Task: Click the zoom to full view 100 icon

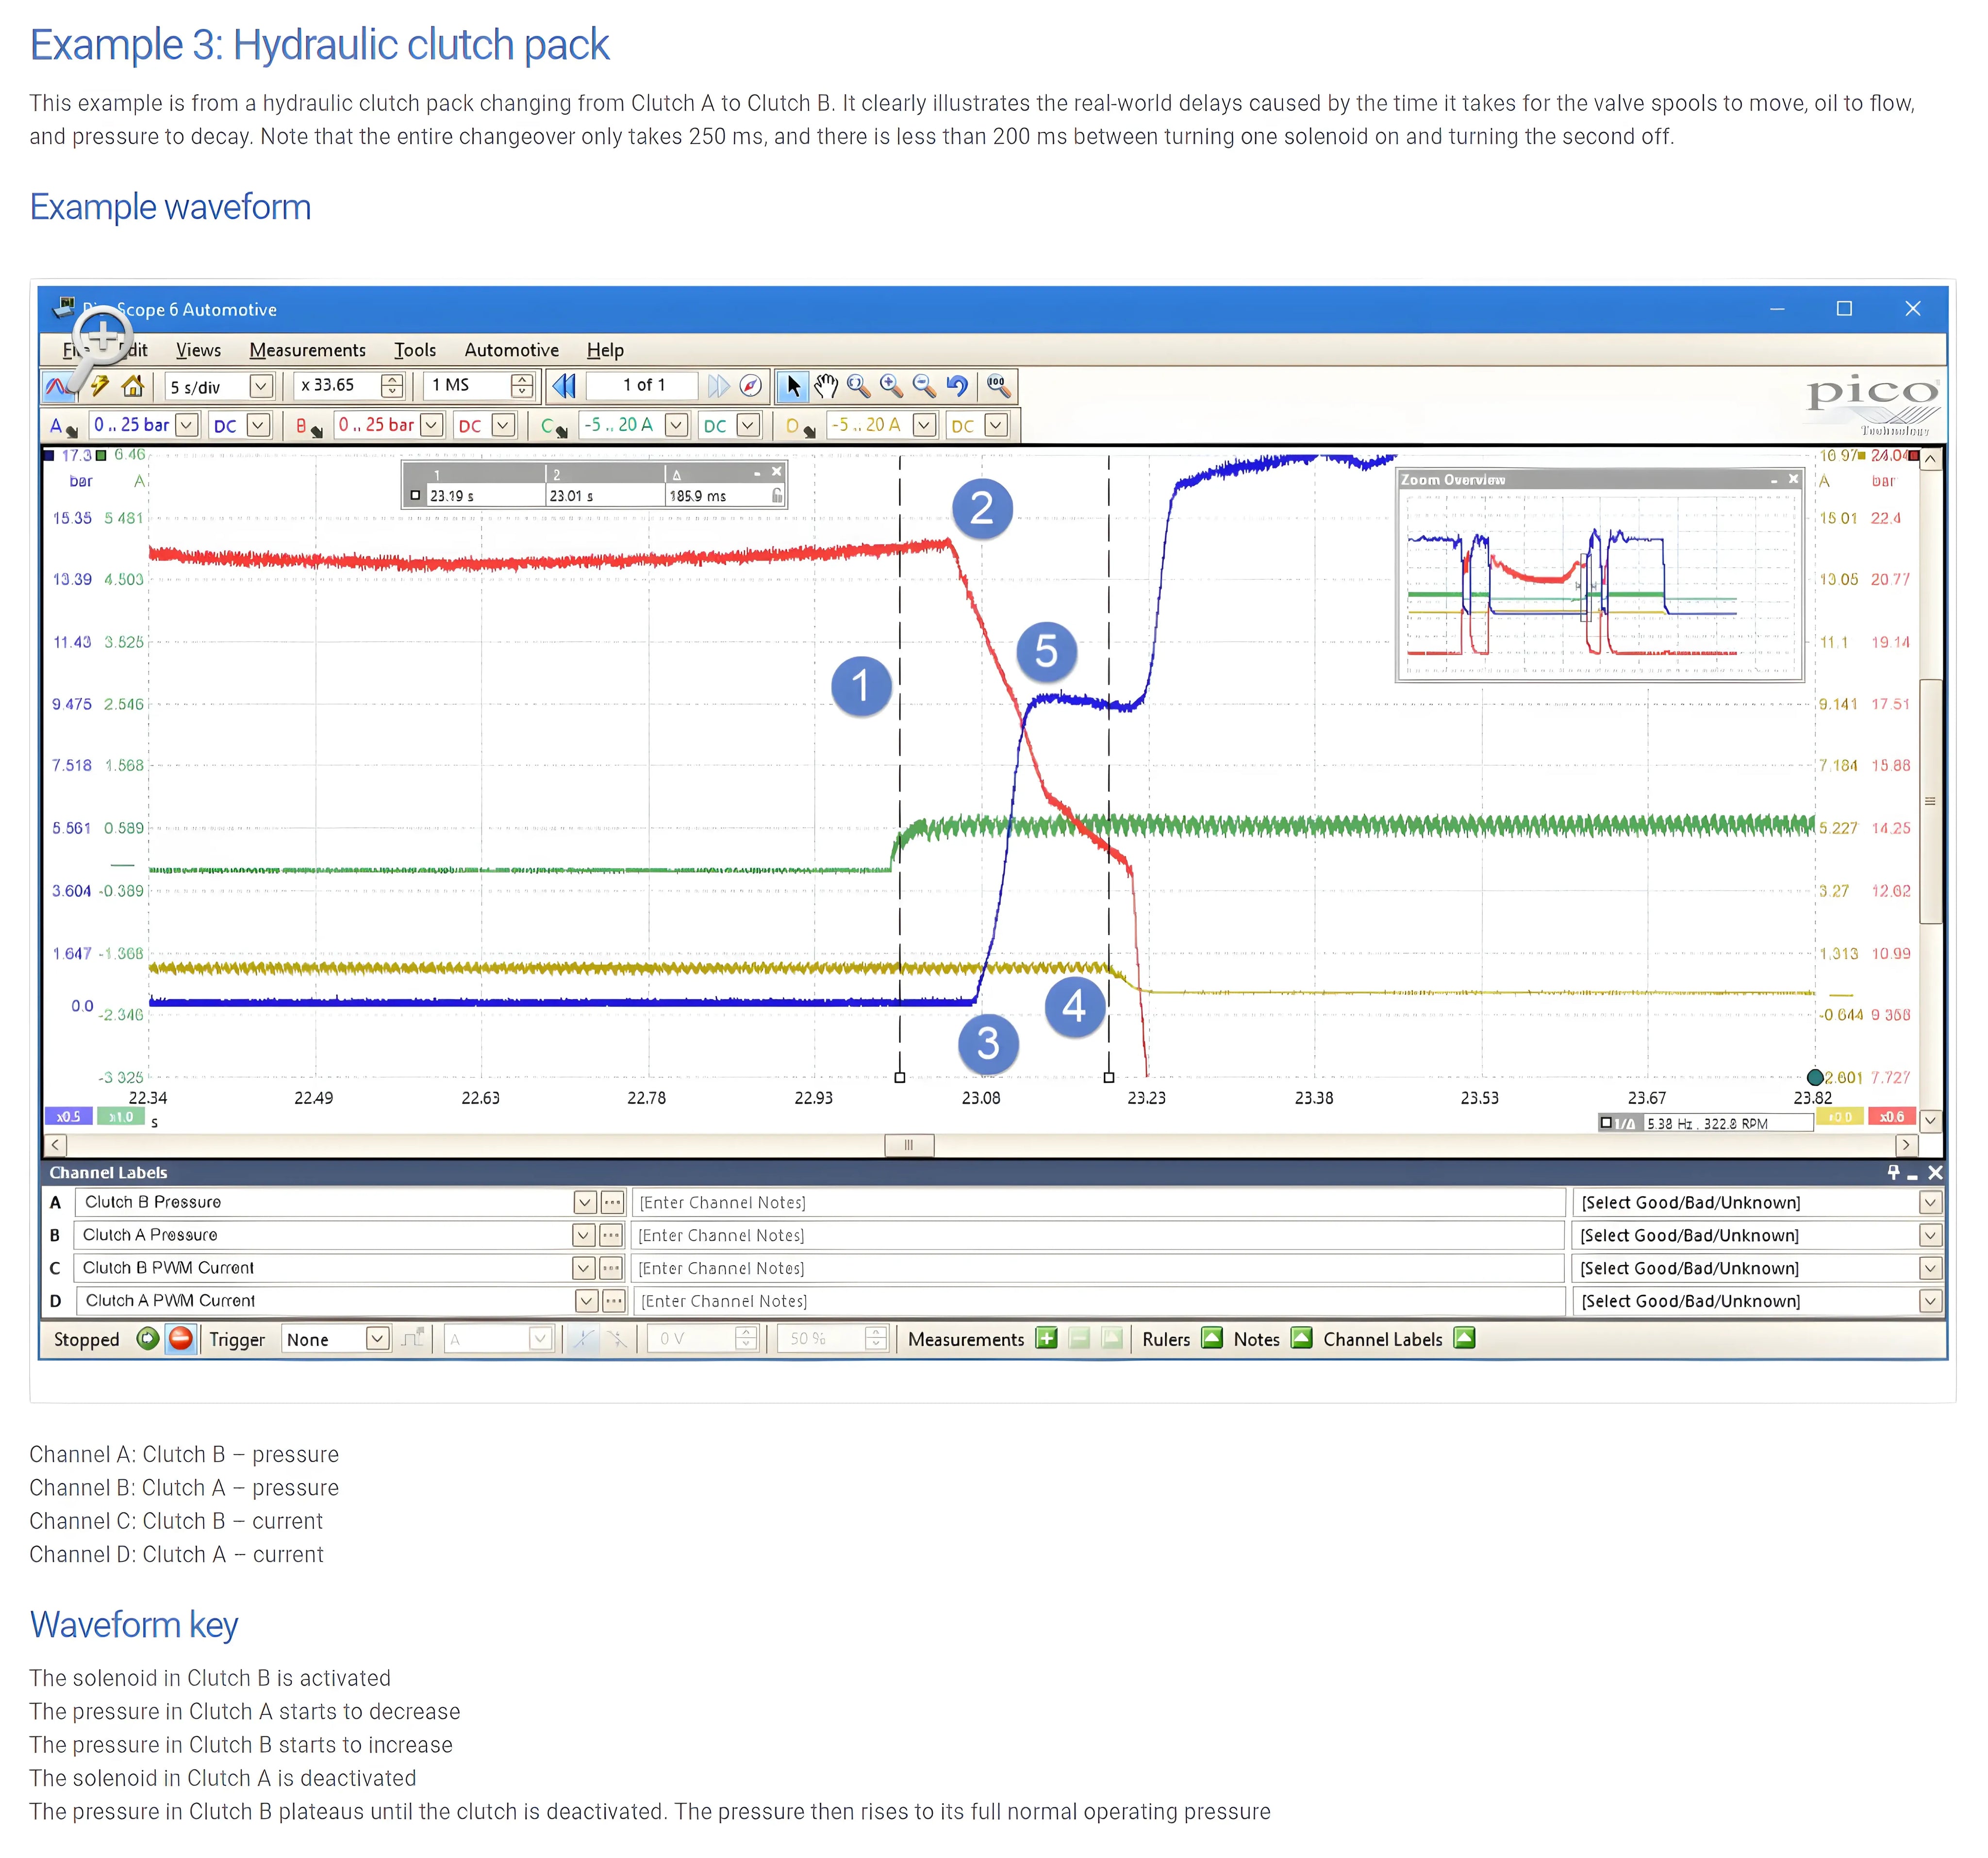Action: point(998,386)
